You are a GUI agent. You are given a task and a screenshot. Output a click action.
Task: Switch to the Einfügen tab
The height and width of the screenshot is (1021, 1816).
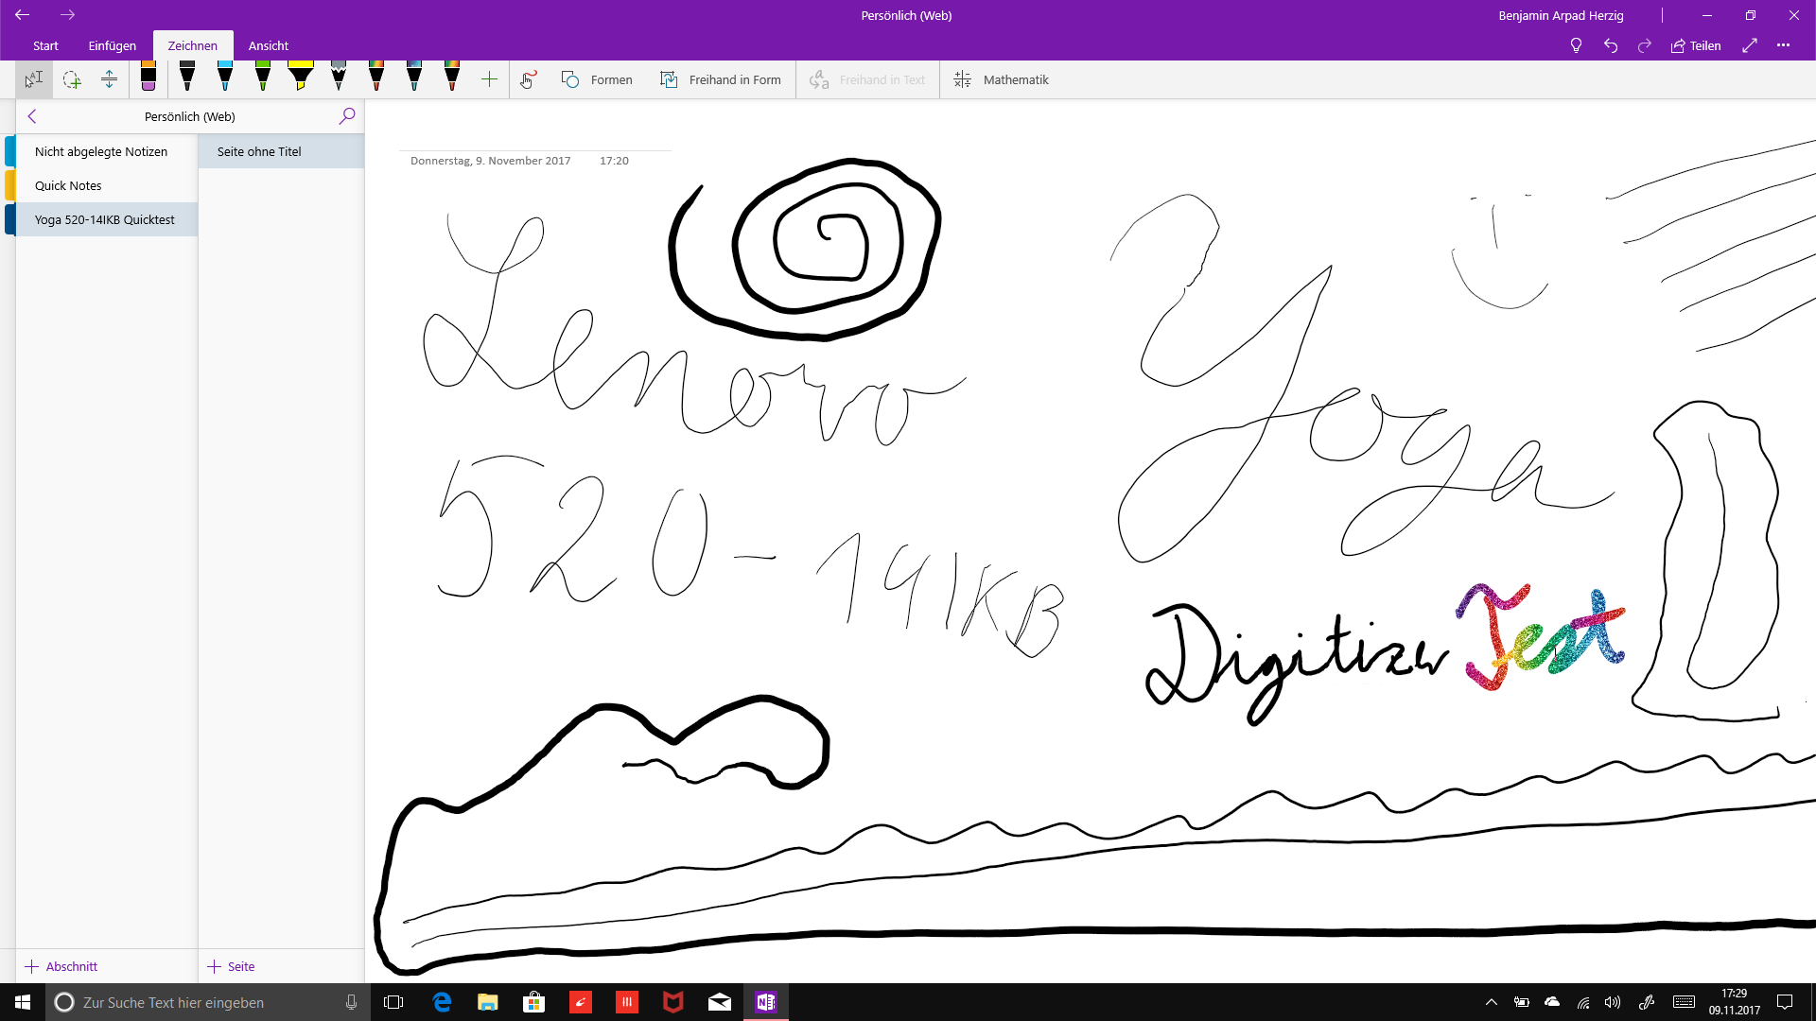[x=112, y=45]
